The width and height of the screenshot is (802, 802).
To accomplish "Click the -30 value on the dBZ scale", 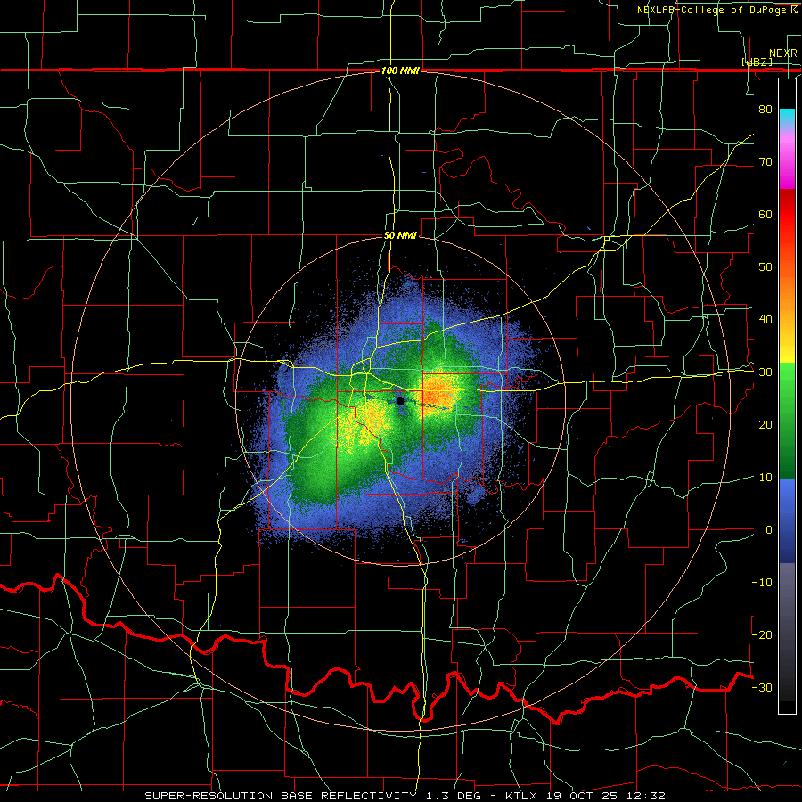I will pos(762,687).
